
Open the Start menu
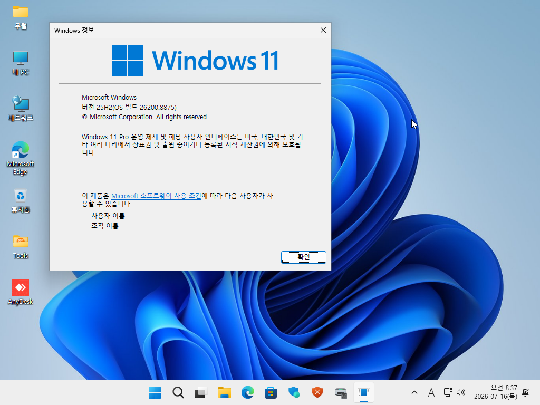tap(155, 392)
